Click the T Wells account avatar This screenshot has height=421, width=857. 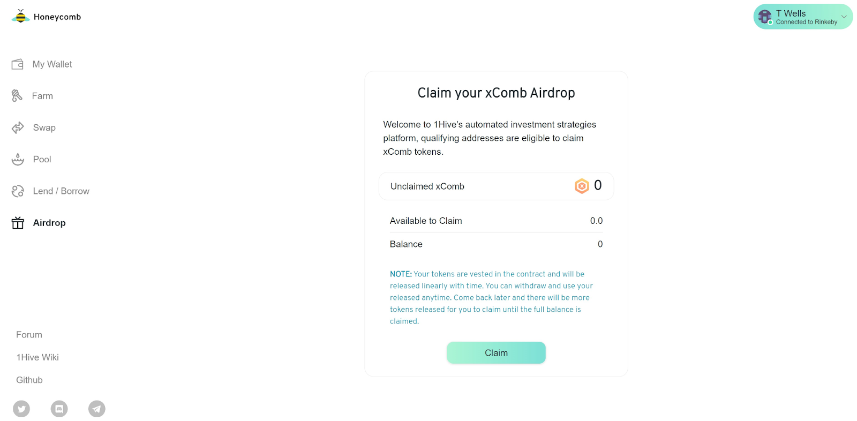tap(765, 17)
